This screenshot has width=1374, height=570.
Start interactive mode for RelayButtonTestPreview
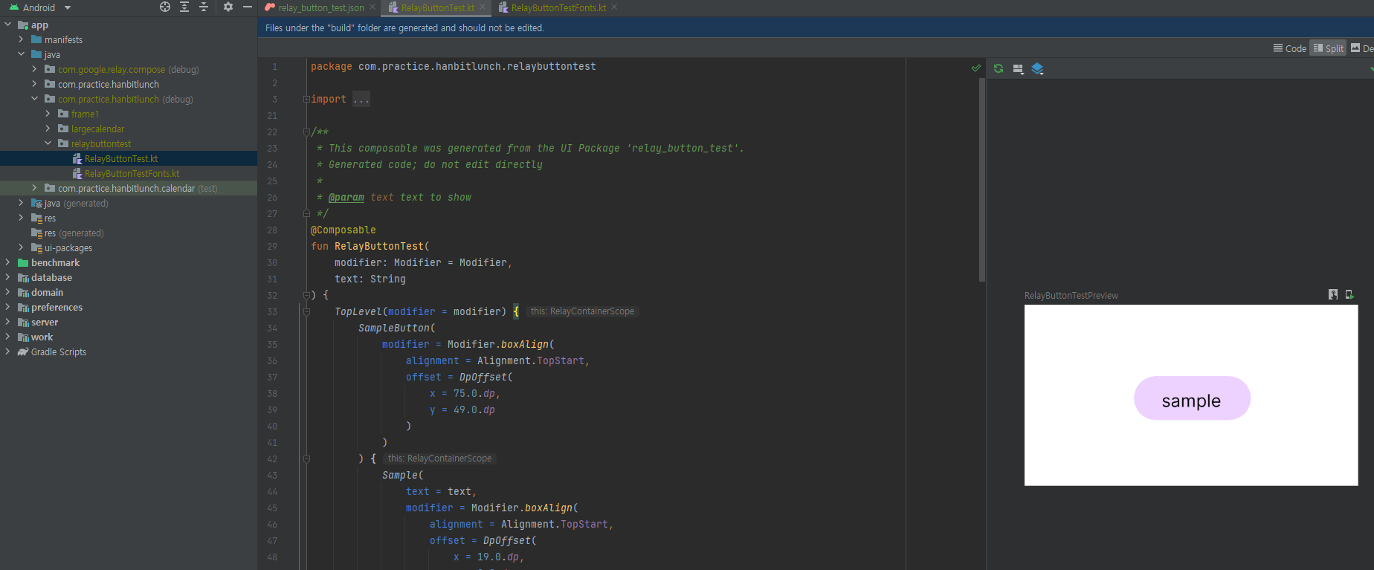(x=1333, y=294)
